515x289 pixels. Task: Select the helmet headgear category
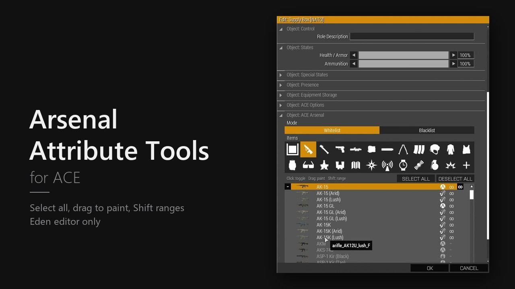(x=435, y=150)
